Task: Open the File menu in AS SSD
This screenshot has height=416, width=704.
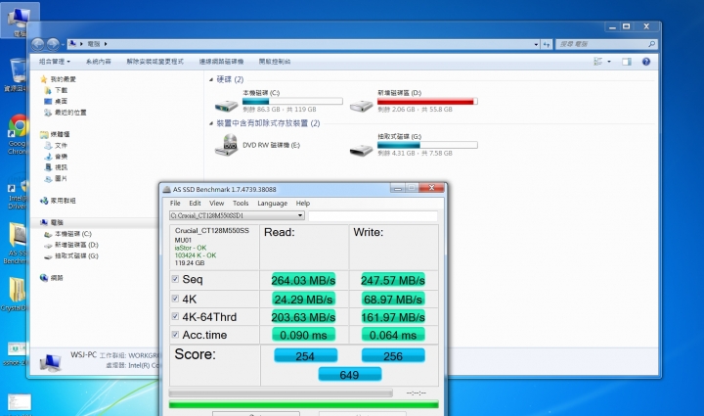Action: tap(175, 203)
